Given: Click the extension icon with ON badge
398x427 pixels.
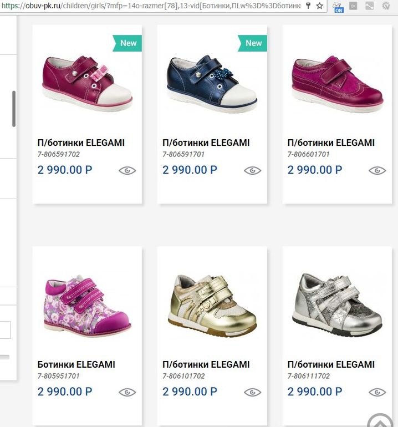Looking at the screenshot, I should tap(338, 6).
